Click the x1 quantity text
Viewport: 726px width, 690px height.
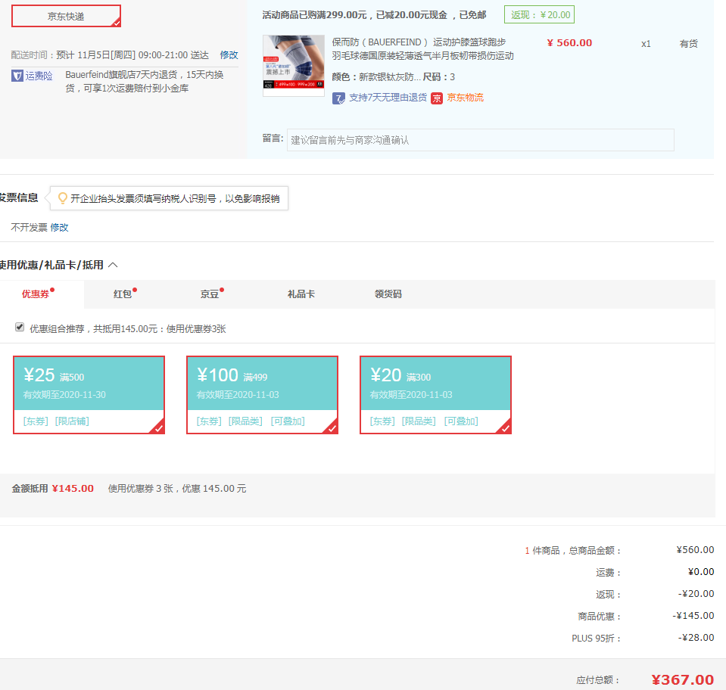tap(646, 44)
